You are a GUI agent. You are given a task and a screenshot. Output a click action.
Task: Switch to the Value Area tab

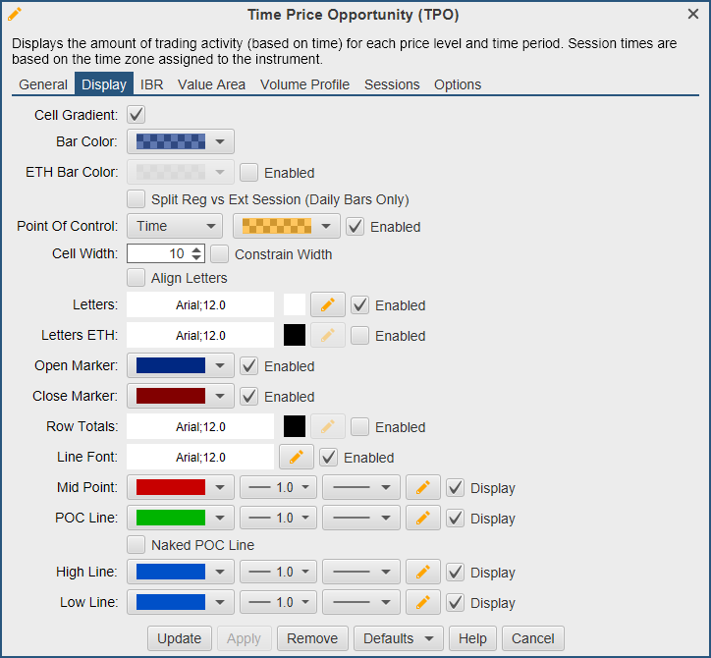pos(211,84)
